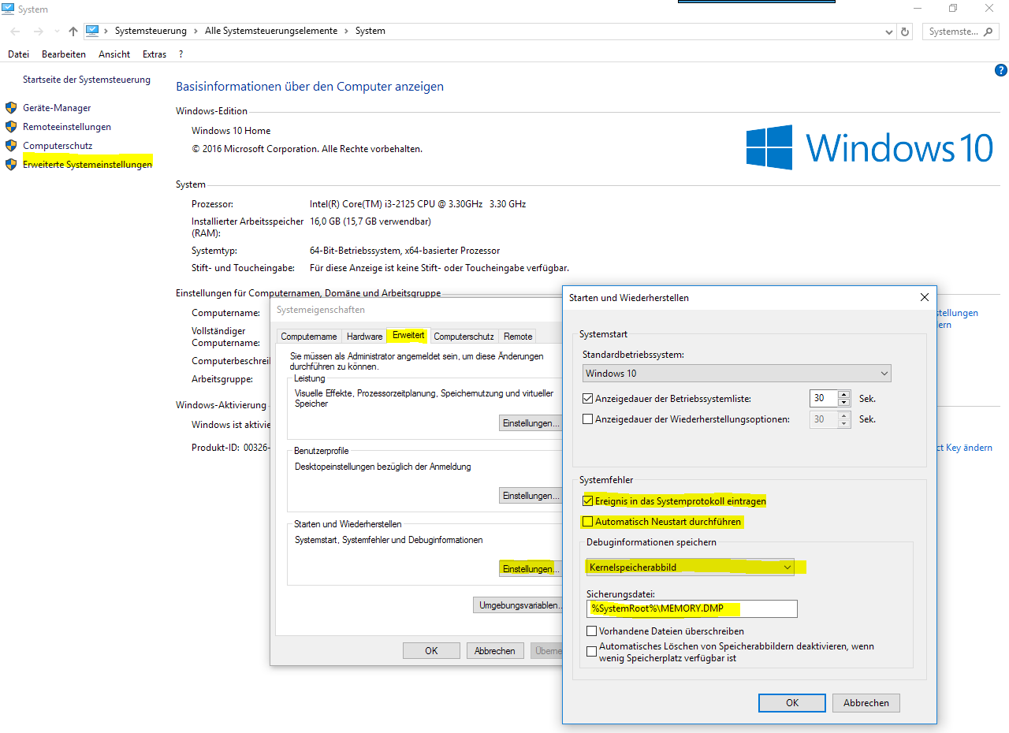1009x733 pixels.
Task: Decrease Betriebssystemliste seconds with down arrow
Action: click(844, 403)
